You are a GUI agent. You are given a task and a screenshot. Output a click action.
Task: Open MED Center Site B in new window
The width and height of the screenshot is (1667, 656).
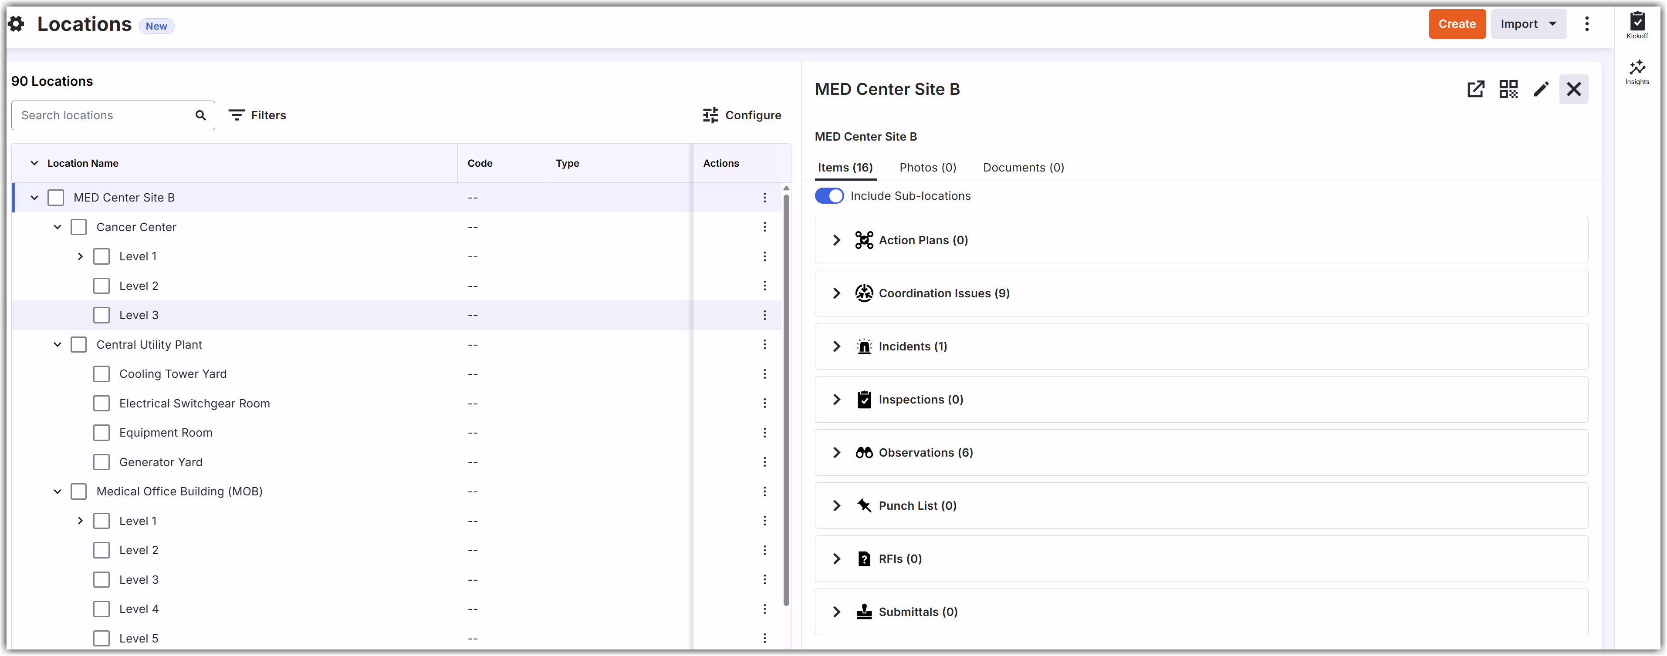coord(1475,89)
